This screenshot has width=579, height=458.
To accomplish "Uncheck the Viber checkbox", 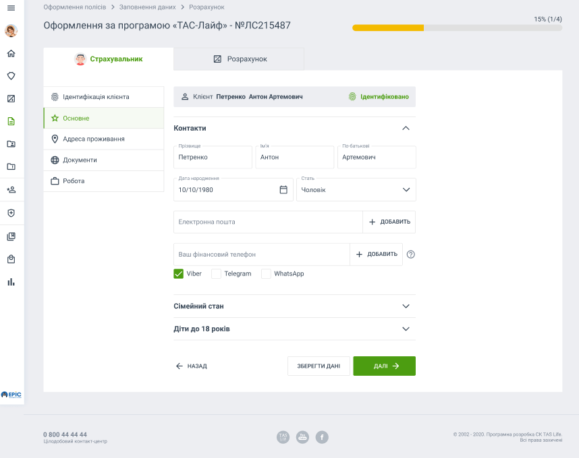I will click(179, 273).
